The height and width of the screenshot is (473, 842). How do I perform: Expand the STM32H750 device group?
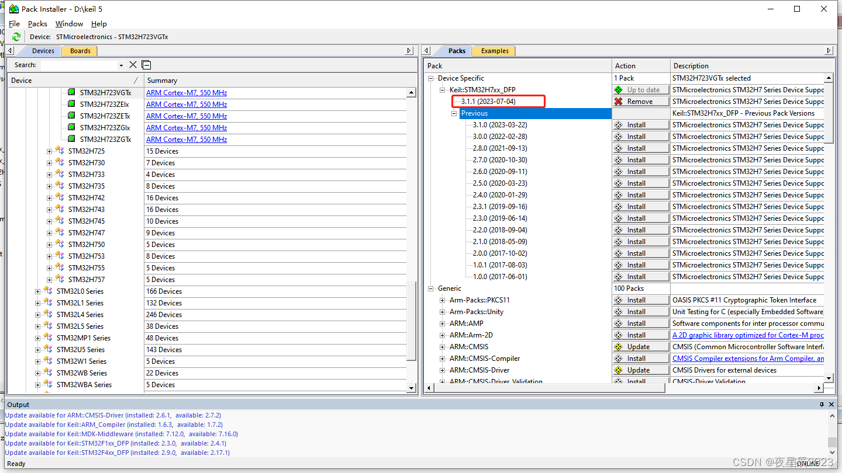50,245
